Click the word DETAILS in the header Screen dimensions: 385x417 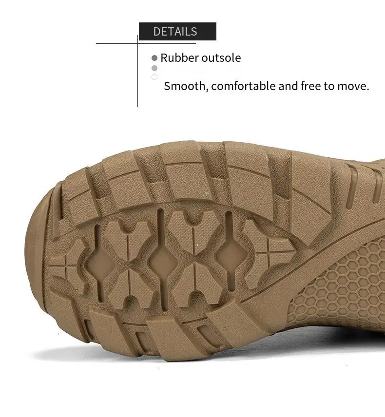(175, 32)
